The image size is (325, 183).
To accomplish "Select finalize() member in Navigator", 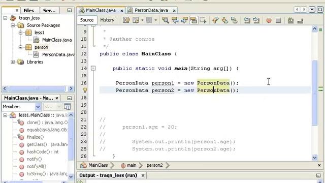I will [35, 137].
